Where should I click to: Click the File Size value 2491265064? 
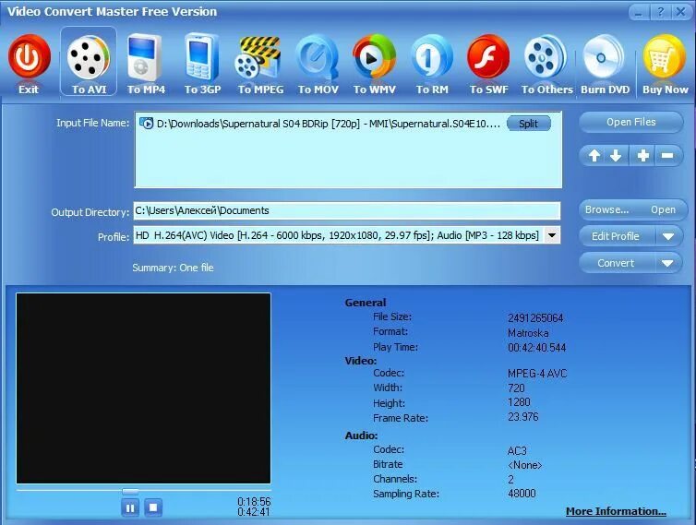pos(535,317)
